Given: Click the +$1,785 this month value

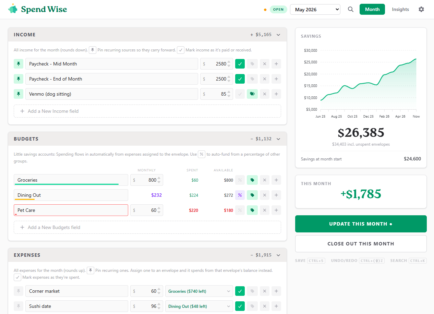Looking at the screenshot, I should [x=361, y=194].
